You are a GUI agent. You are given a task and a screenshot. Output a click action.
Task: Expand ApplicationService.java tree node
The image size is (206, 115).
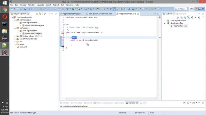tap(21, 25)
